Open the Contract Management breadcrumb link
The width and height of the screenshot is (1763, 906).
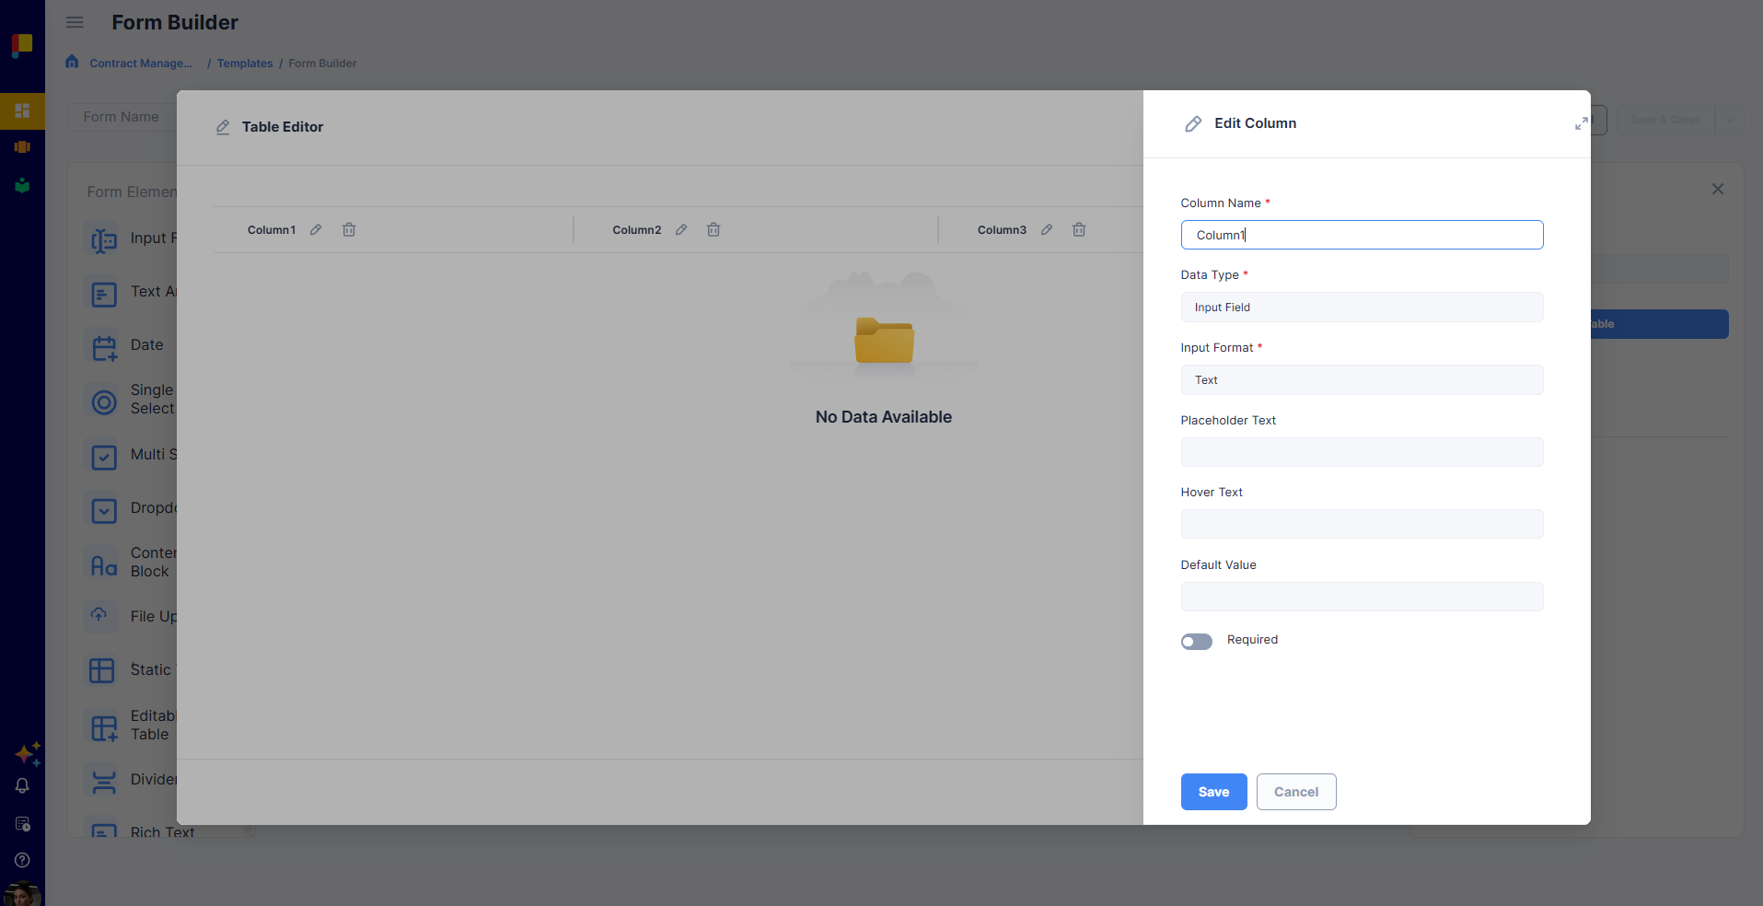[141, 64]
